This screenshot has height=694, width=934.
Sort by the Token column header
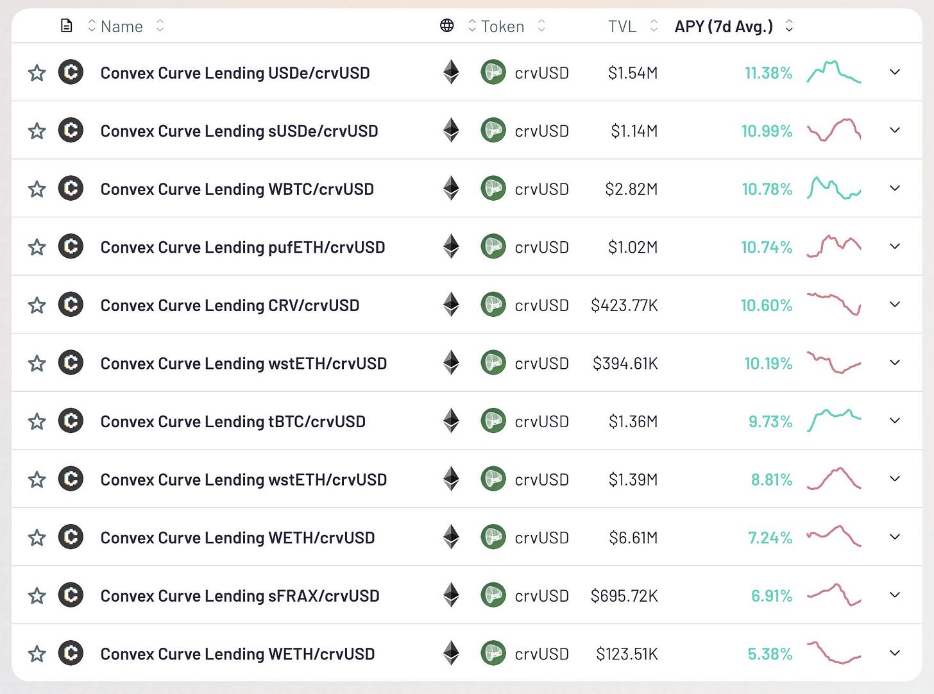pyautogui.click(x=502, y=26)
